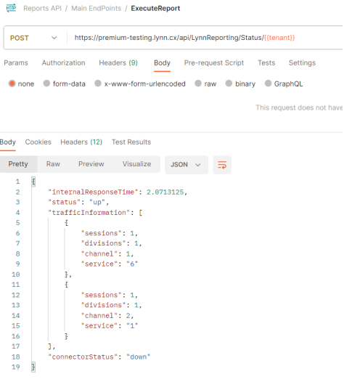
Task: Click the Raw response view button
Action: pyautogui.click(x=53, y=164)
